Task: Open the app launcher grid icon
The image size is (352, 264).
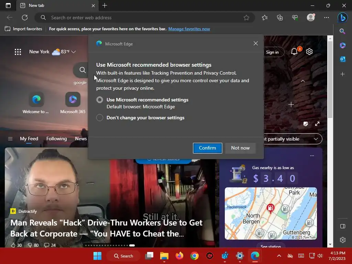Action: 18,52
